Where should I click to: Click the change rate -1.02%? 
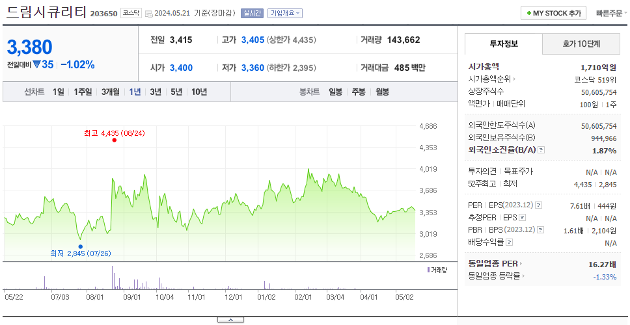click(x=77, y=64)
